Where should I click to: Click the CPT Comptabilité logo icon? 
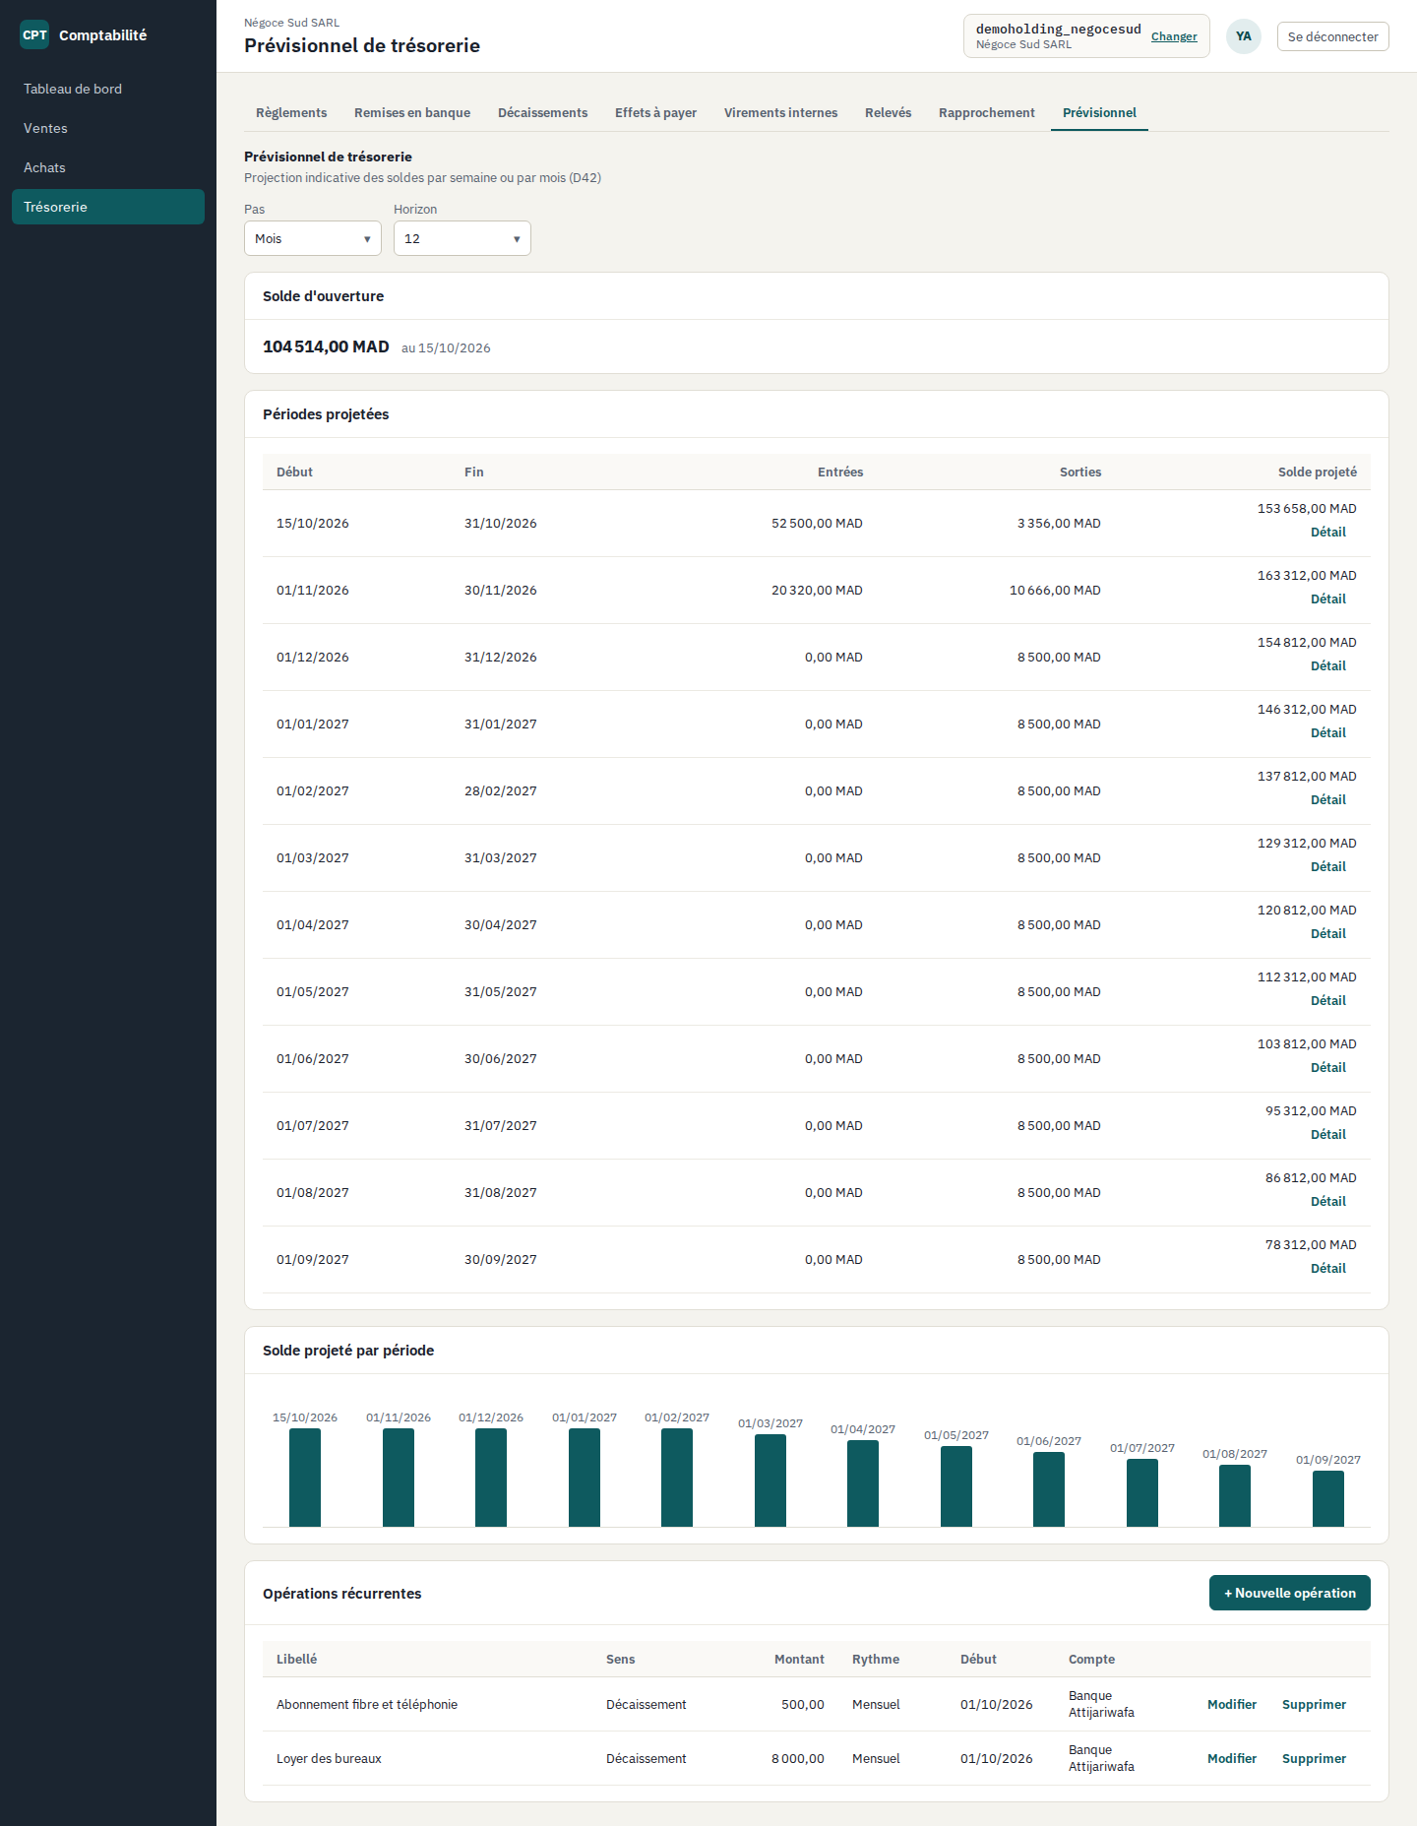34,34
